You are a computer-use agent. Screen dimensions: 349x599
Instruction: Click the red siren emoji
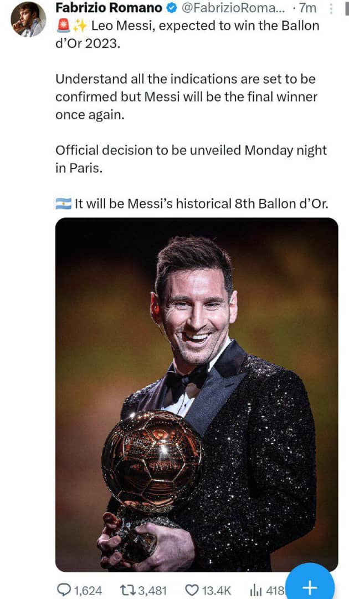click(62, 26)
